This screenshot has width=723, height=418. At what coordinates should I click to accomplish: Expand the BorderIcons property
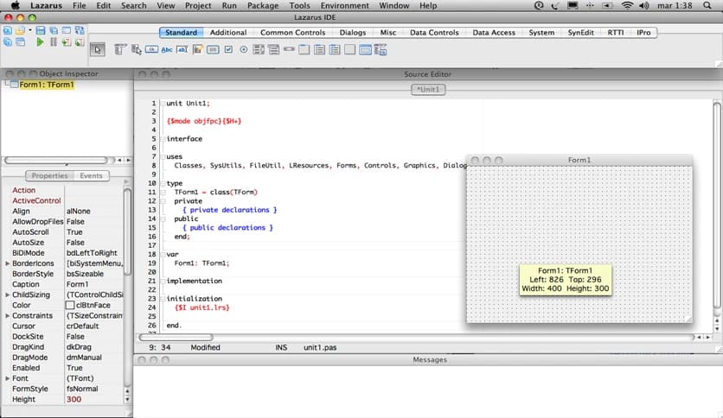click(x=8, y=263)
